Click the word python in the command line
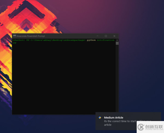164x133 pixels. coord(91,40)
